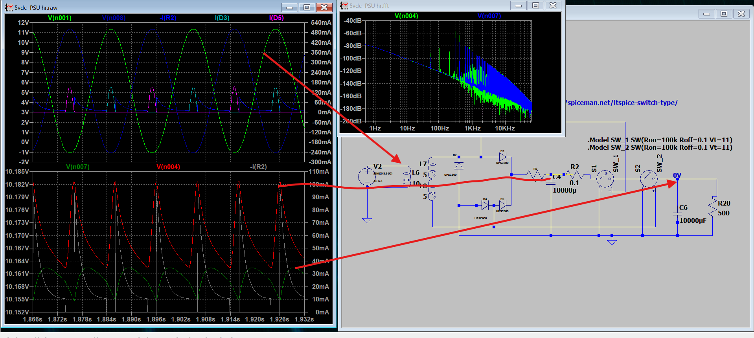Click the -I(R2) label in top pane
The height and width of the screenshot is (338, 754).
tap(168, 18)
